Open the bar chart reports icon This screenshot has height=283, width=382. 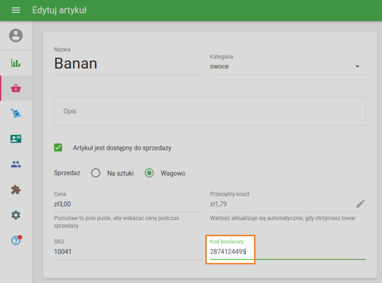pos(16,63)
